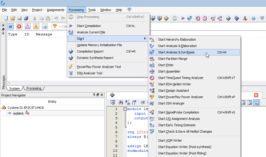Toggle the yellow warning messages filter
The image size is (266, 157).
click(x=36, y=26)
